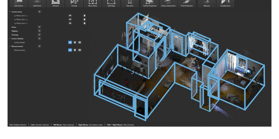
Task: Add a new clipping with plus button
Action: point(39,31)
